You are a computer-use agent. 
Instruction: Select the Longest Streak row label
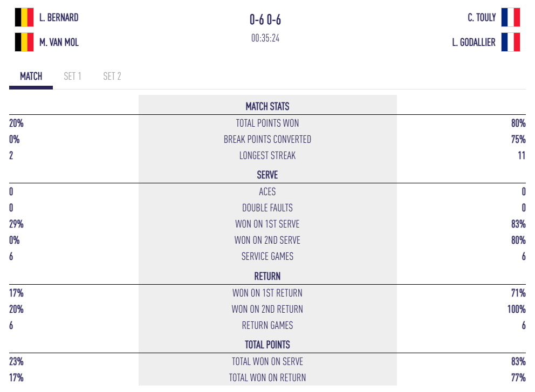(267, 155)
